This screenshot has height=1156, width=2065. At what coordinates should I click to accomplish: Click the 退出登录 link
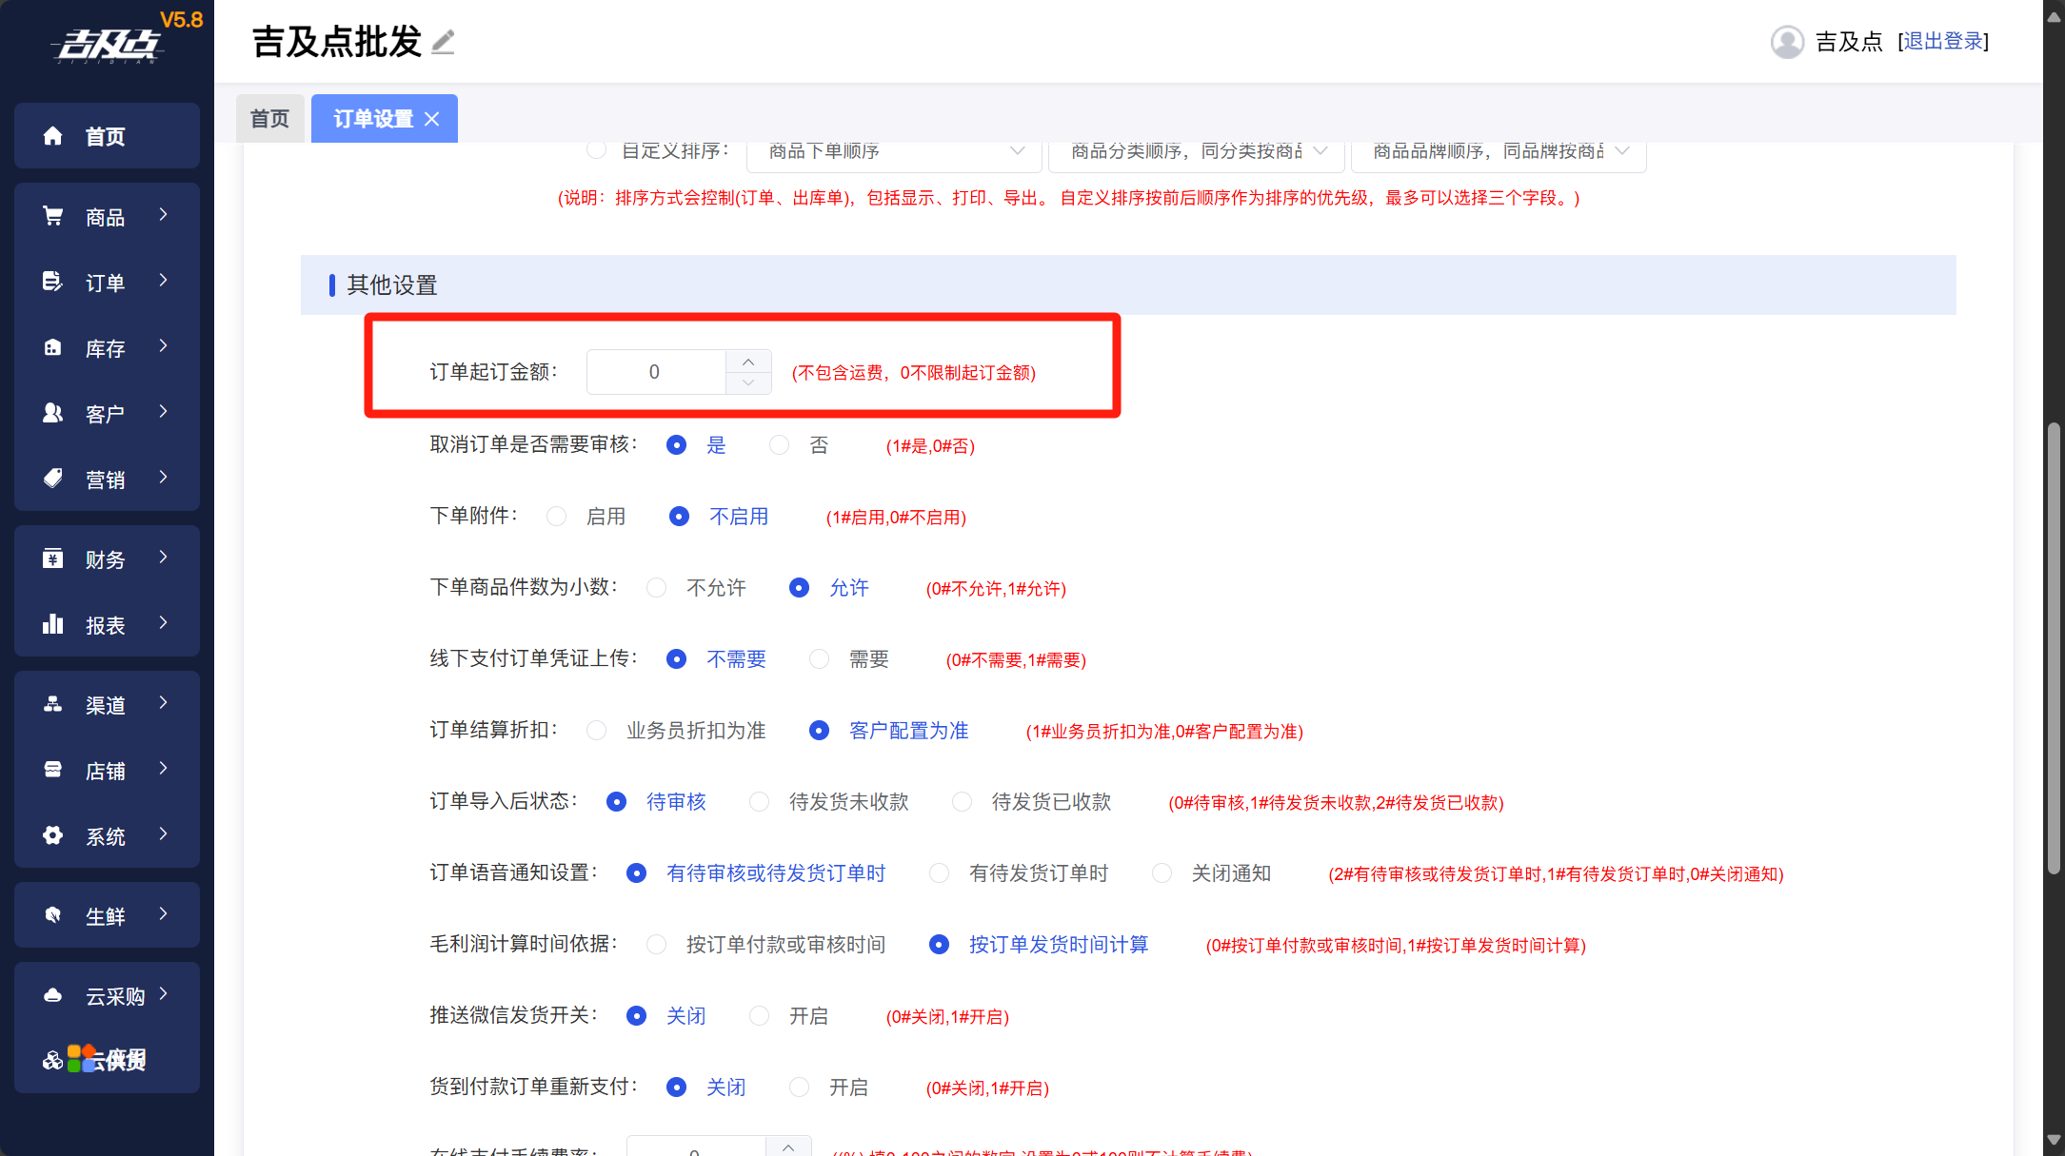(1942, 42)
